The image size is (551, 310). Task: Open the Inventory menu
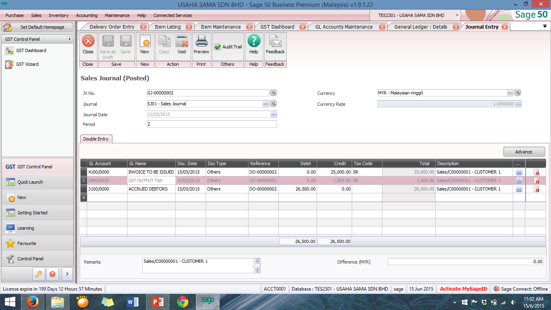(58, 15)
